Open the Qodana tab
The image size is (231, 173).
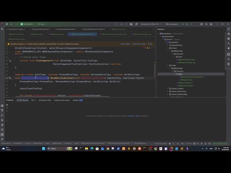tap(78, 100)
